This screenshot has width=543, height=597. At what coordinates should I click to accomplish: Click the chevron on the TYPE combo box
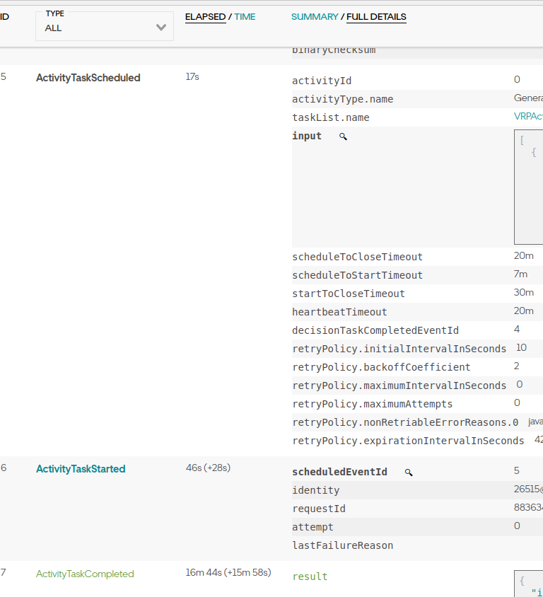click(x=161, y=25)
